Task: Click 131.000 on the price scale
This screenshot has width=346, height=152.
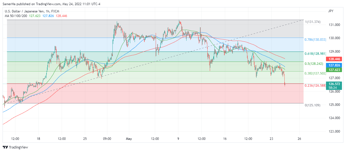Action: pyautogui.click(x=334, y=25)
